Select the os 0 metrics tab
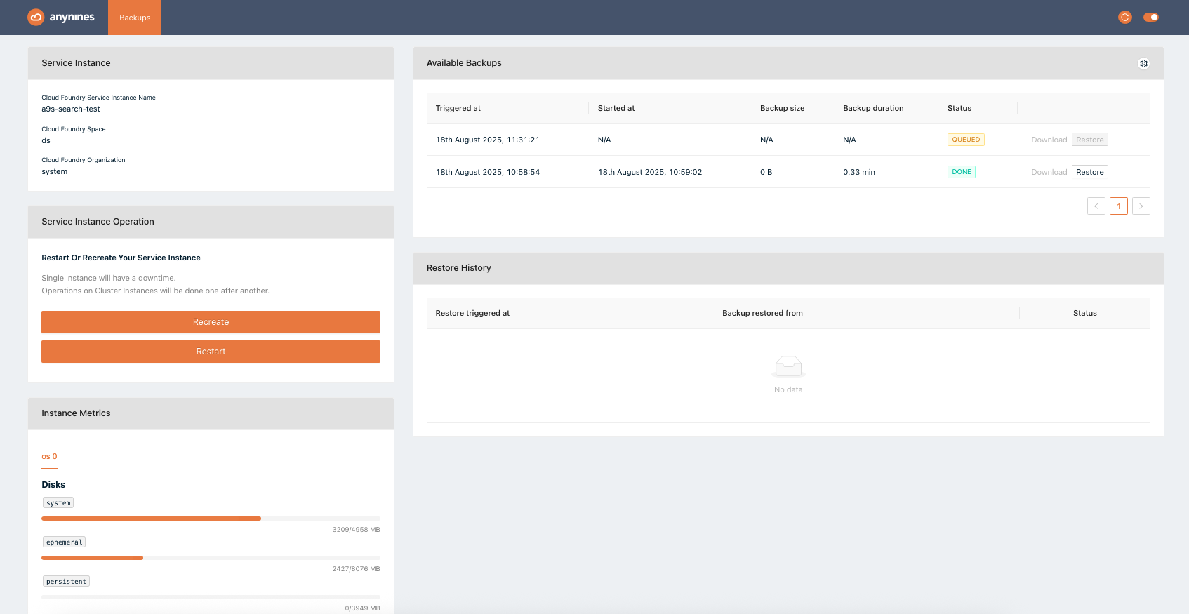Screen dimensions: 1189x614 (x=49, y=456)
